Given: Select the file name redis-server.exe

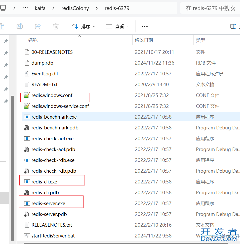Looking at the screenshot, I should pyautogui.click(x=48, y=203).
